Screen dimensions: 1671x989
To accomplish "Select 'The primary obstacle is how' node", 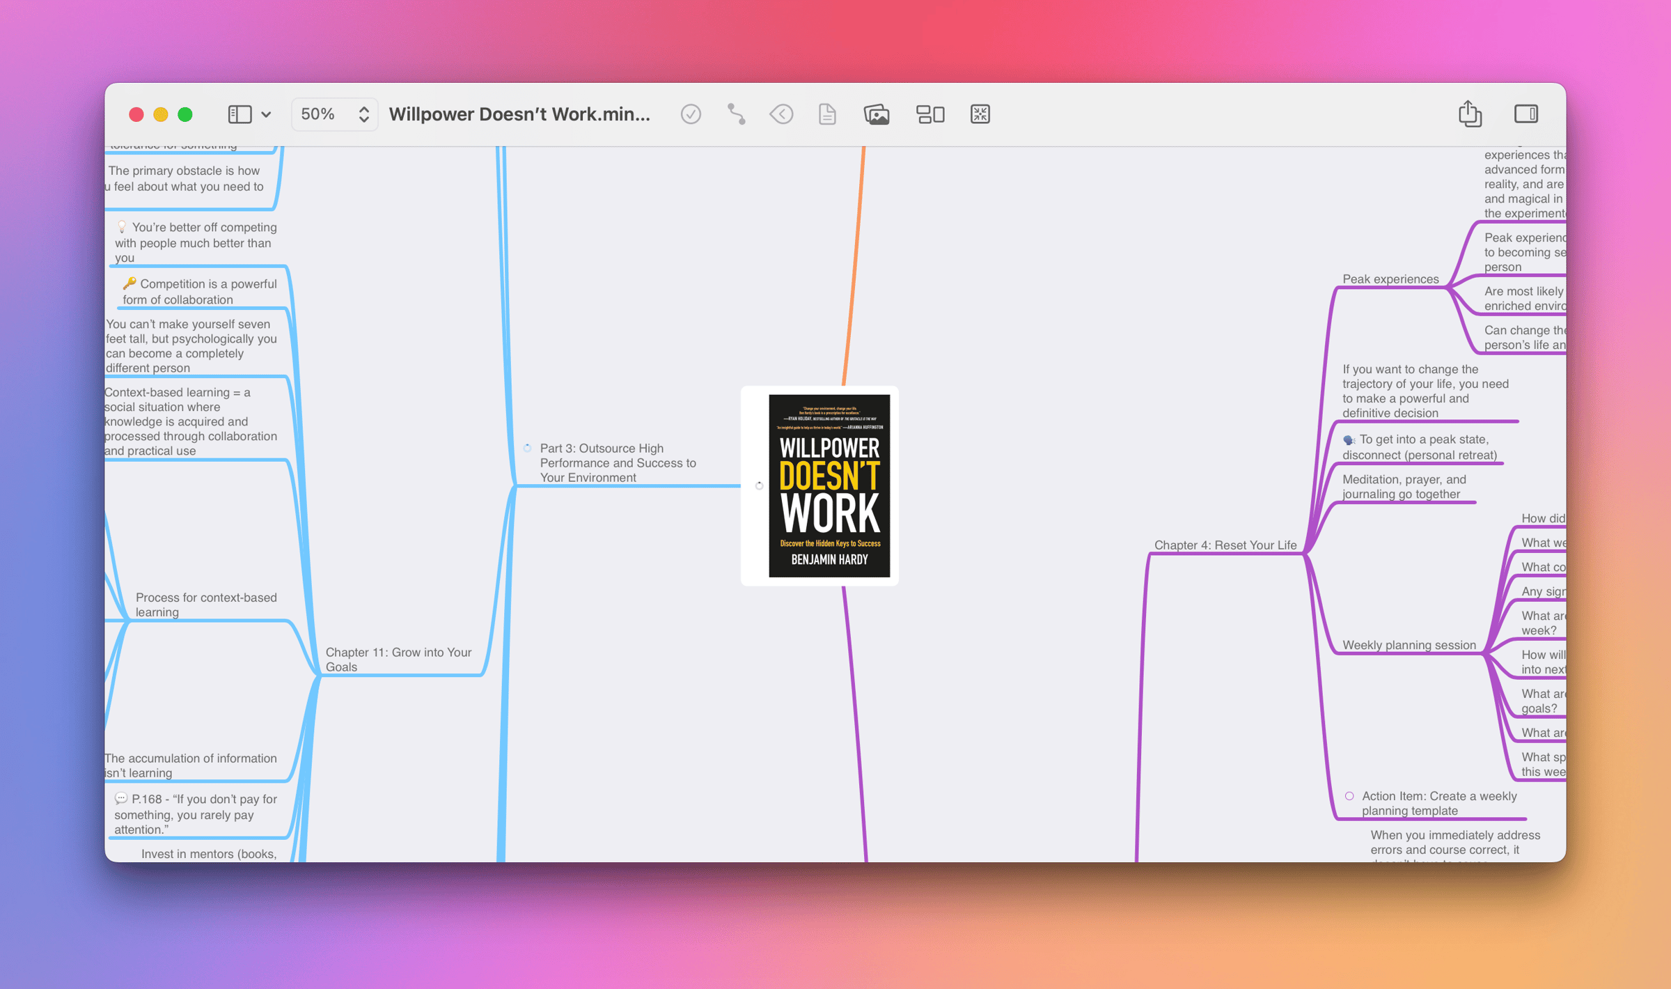I will pyautogui.click(x=185, y=178).
